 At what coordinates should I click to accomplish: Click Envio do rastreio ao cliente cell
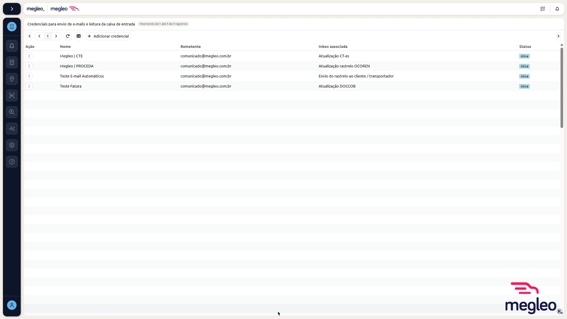(356, 76)
